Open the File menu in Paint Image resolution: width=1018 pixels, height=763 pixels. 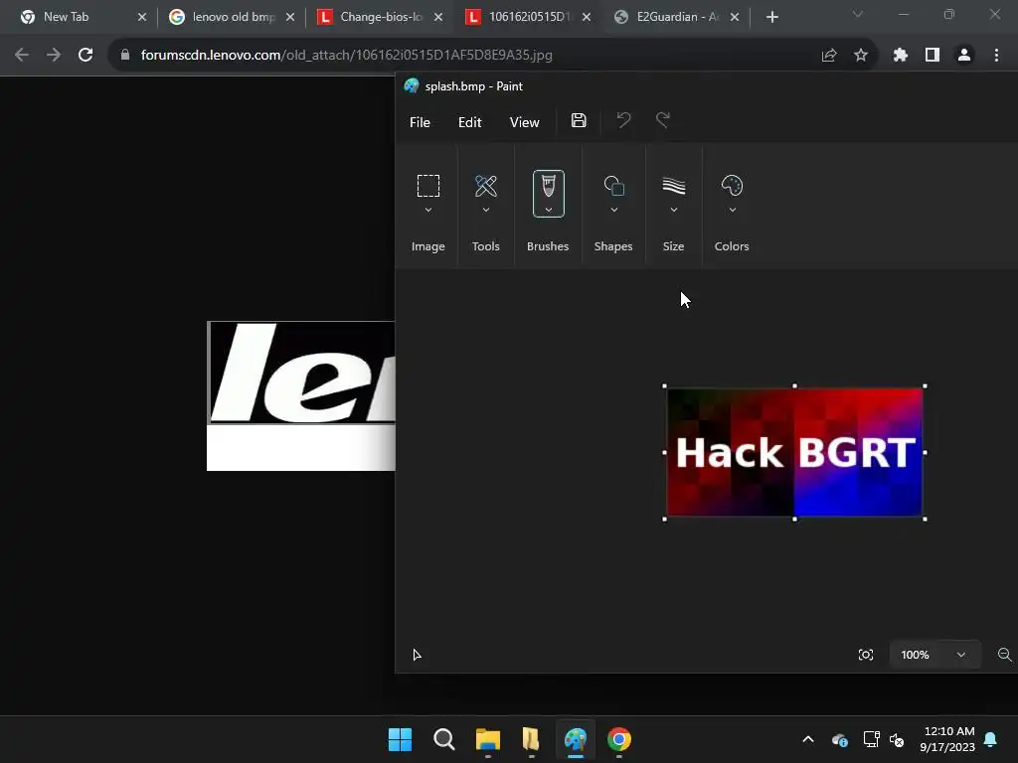[420, 122]
